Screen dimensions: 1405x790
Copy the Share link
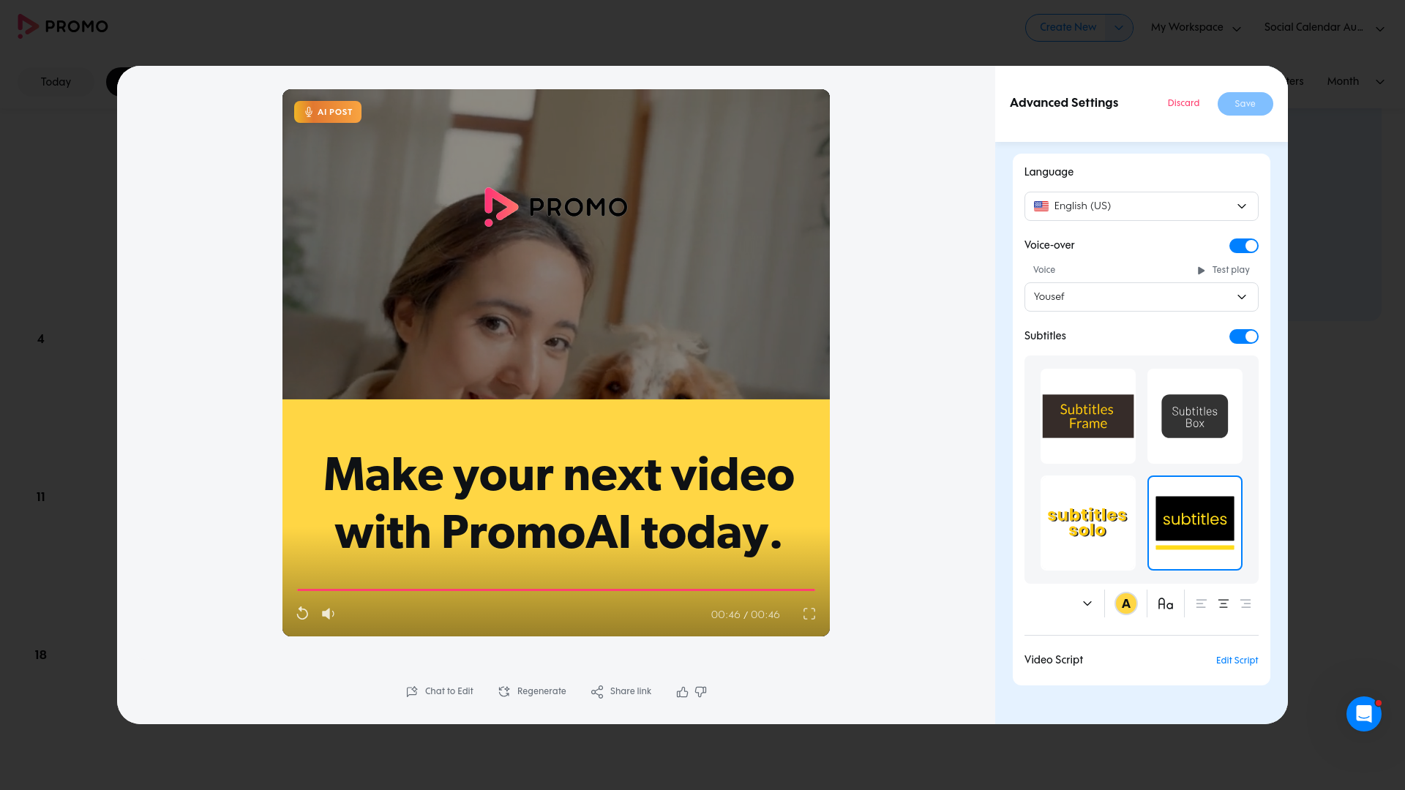click(621, 691)
